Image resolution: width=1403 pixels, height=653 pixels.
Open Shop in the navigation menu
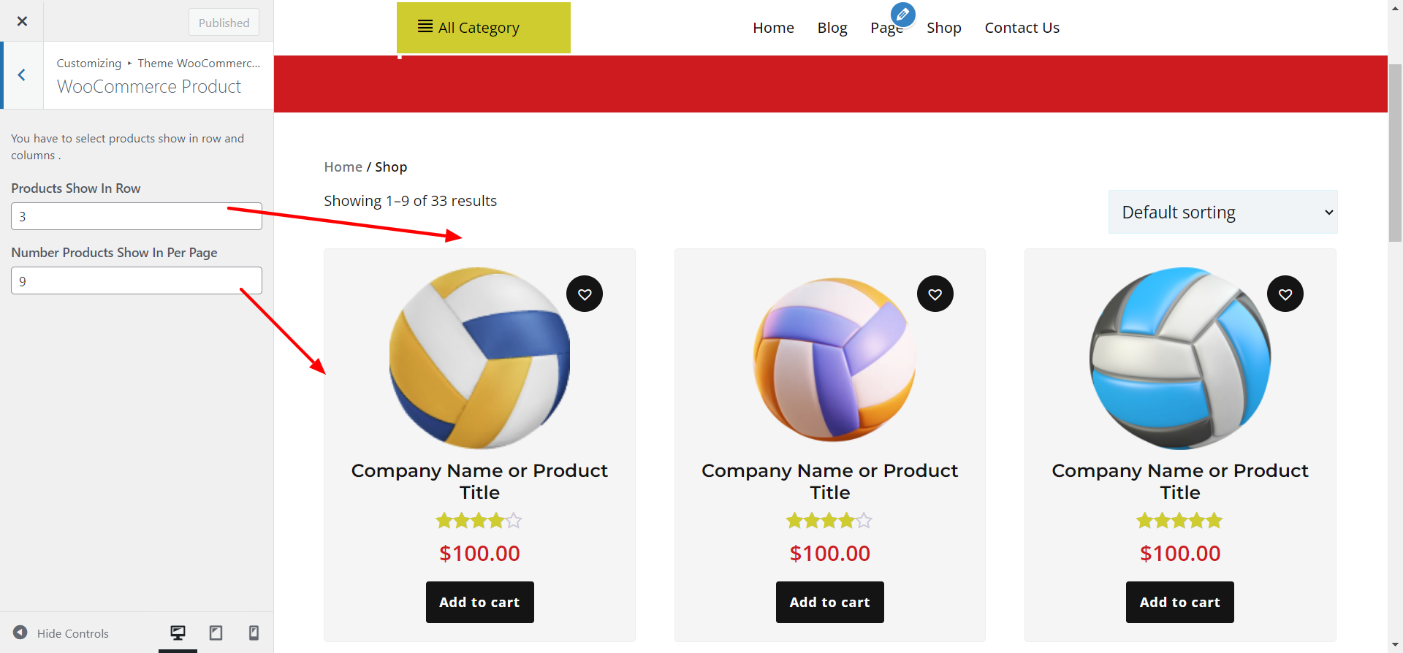point(943,28)
